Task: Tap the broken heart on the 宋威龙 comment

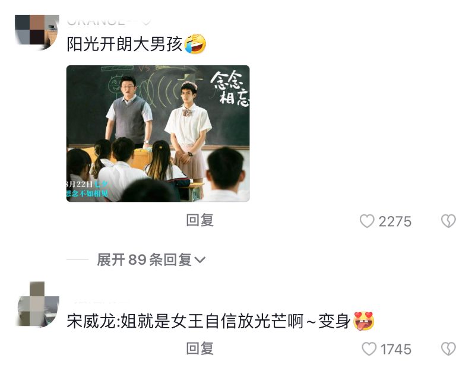Action: [448, 349]
